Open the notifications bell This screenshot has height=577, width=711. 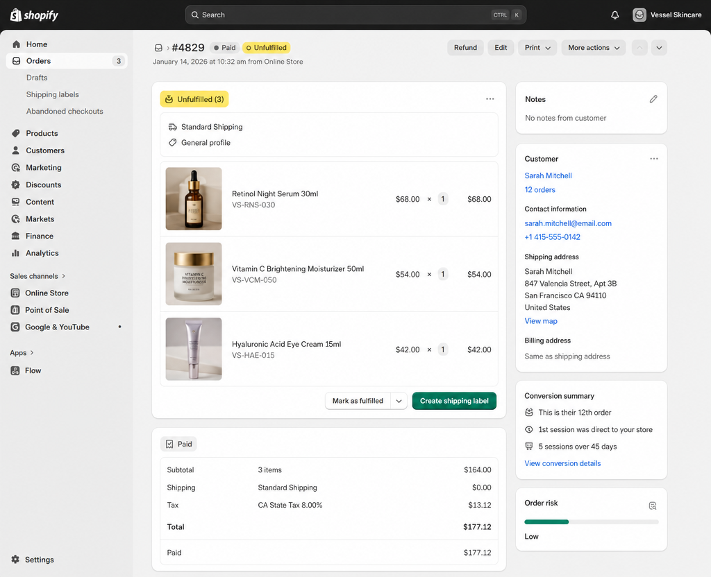(615, 15)
